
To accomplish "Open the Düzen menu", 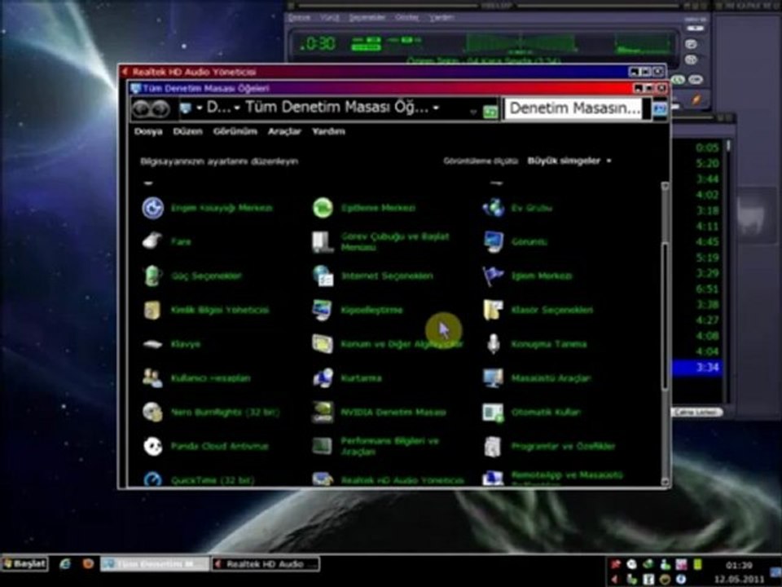I will tap(187, 131).
